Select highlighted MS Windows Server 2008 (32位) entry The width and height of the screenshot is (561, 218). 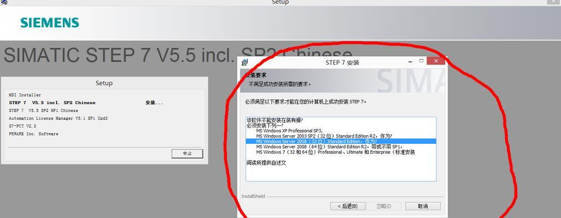click(341, 141)
